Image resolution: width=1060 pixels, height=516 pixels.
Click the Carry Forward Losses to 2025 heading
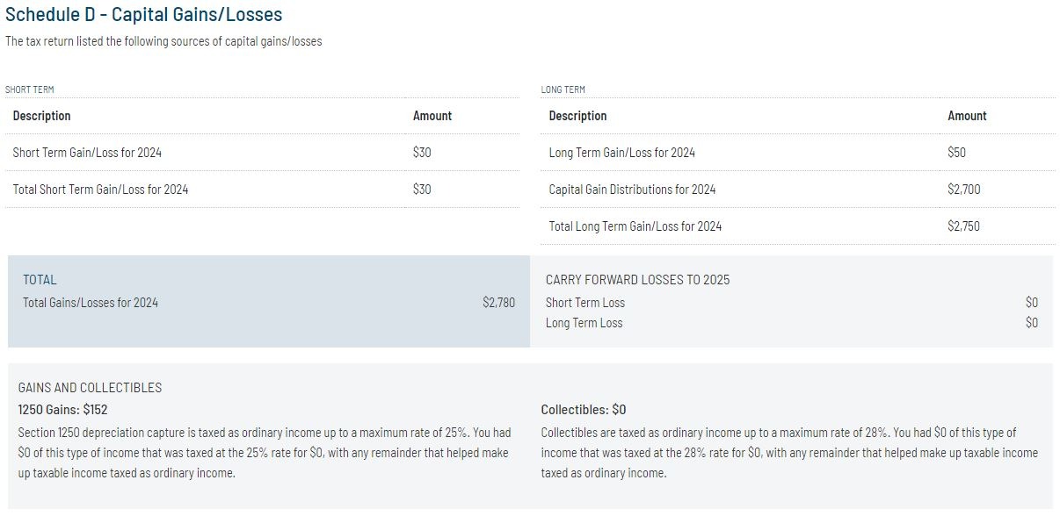(x=637, y=280)
